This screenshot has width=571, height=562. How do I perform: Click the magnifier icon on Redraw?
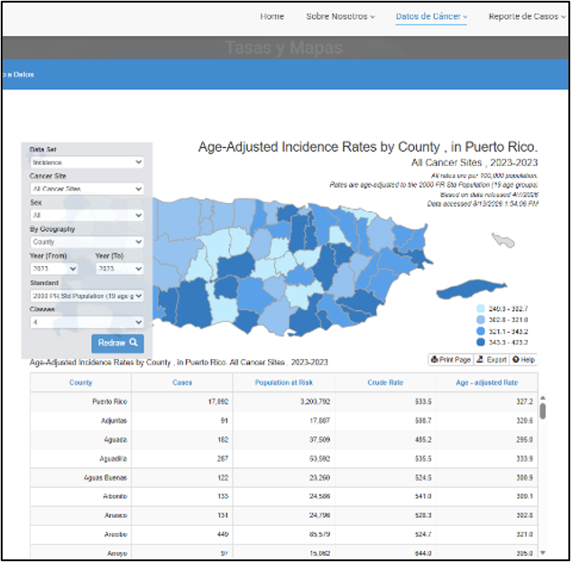point(134,343)
